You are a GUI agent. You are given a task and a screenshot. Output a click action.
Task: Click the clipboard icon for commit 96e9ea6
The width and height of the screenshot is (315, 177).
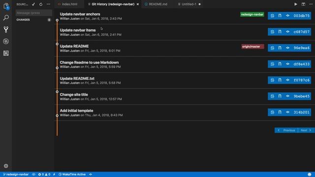click(x=272, y=48)
